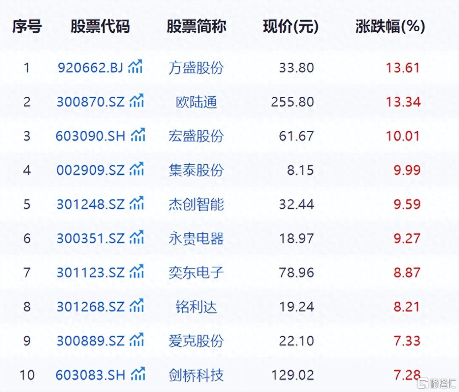Viewport: 459px width, 392px height.
Task: Open stock code 300351.SZ
Action: tap(91, 239)
